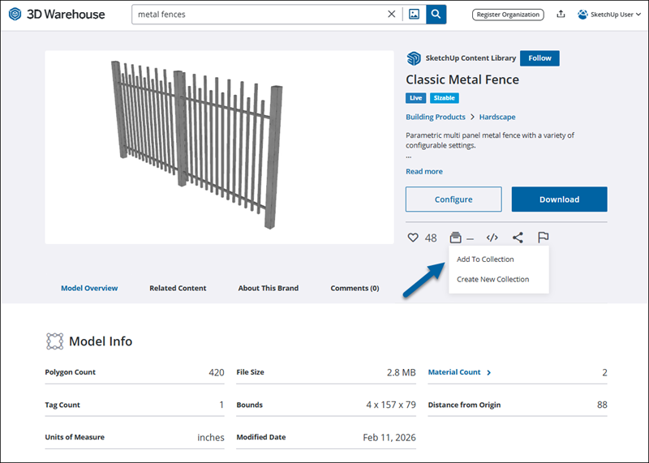Click the Polygon Count value 420

(x=217, y=372)
